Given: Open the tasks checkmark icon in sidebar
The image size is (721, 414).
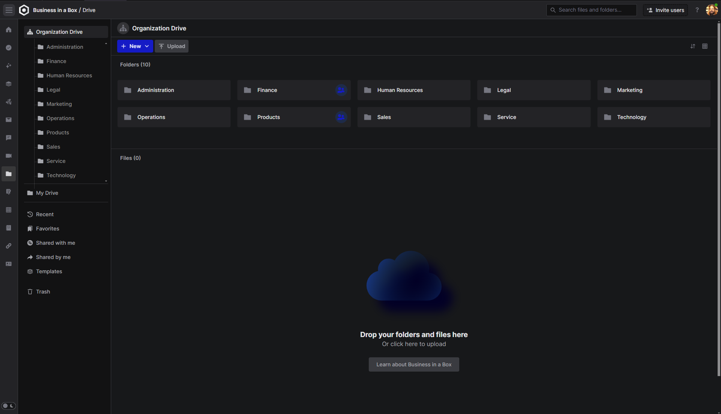Looking at the screenshot, I should click(x=9, y=48).
